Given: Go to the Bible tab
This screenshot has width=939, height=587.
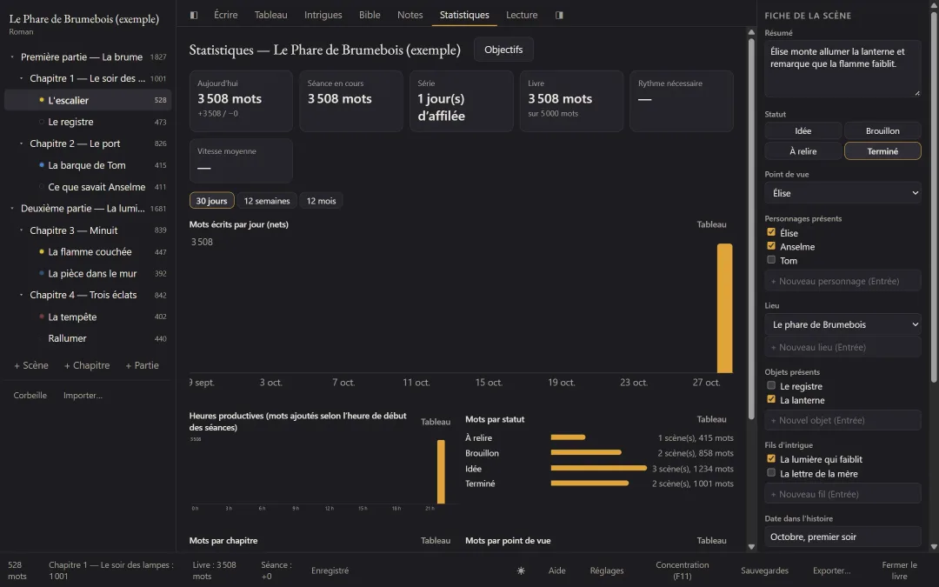Looking at the screenshot, I should pyautogui.click(x=370, y=15).
